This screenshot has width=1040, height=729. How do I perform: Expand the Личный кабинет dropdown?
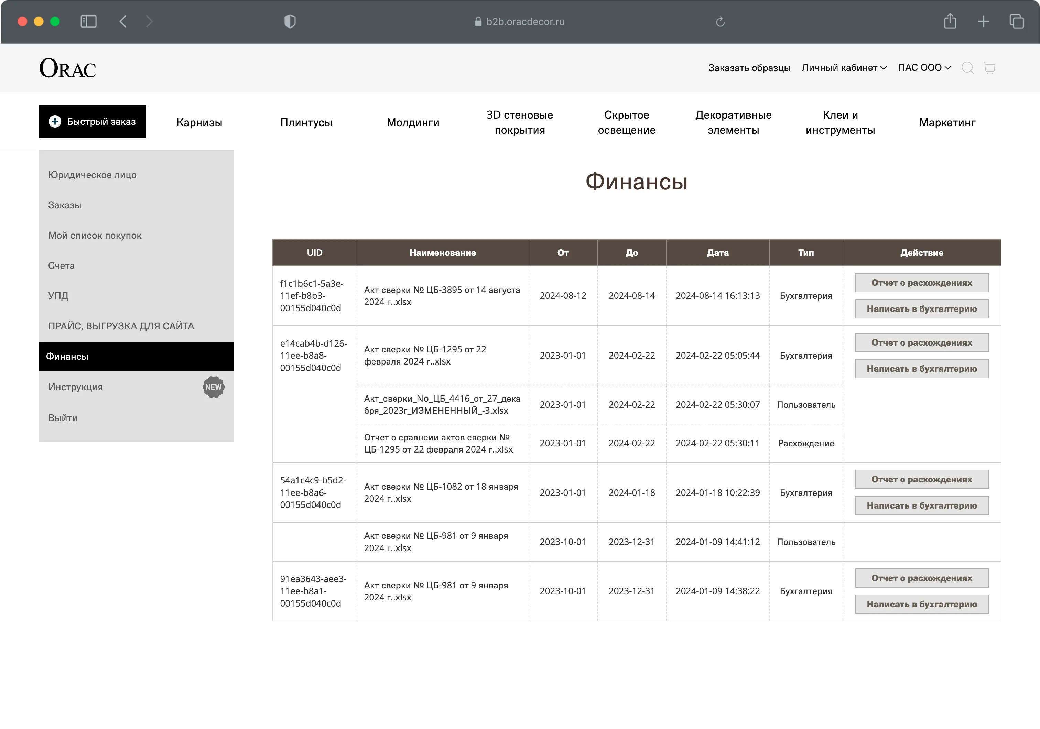tap(843, 68)
